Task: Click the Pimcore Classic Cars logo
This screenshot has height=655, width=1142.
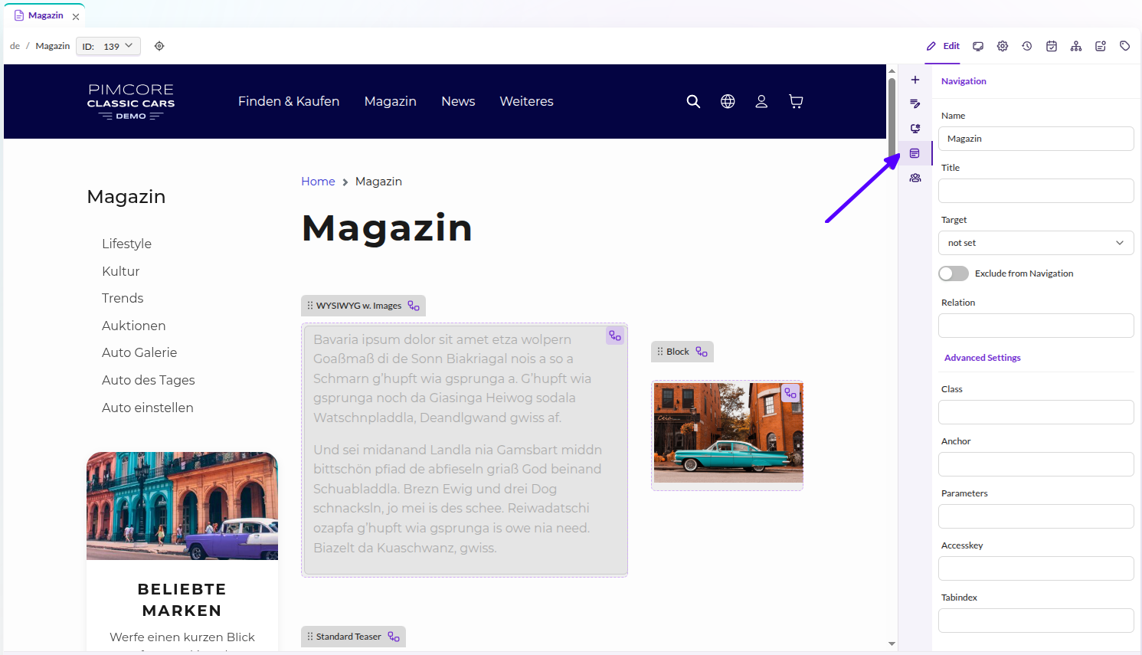Action: [x=131, y=101]
